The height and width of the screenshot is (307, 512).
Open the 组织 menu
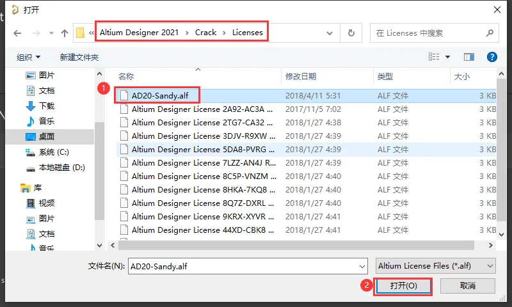pyautogui.click(x=28, y=58)
